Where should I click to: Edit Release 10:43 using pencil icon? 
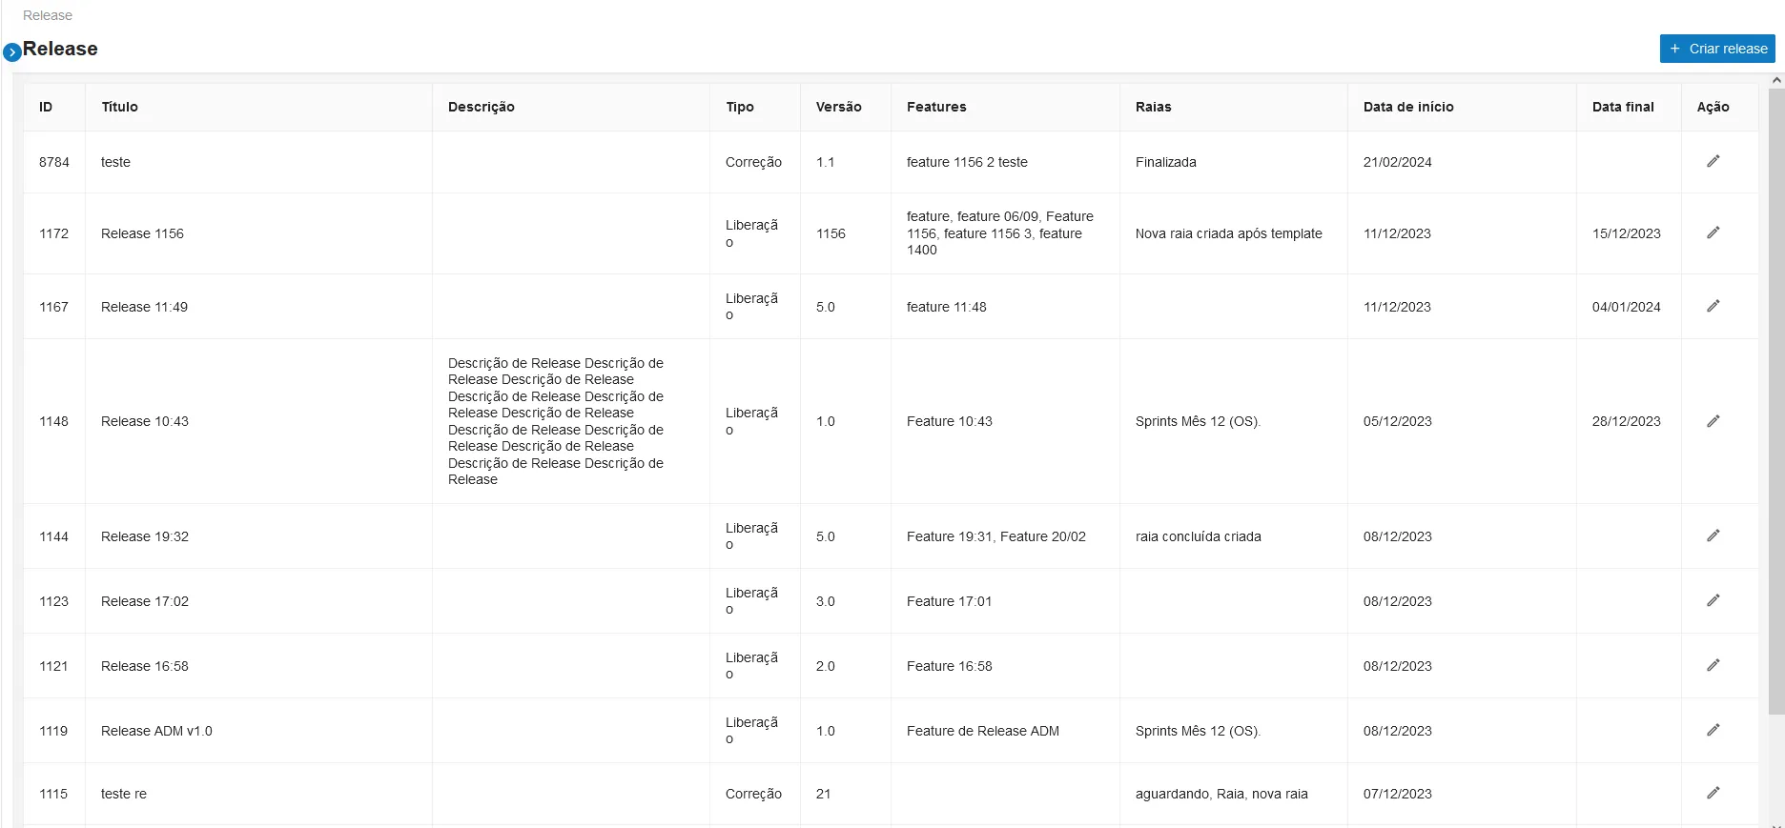(1713, 421)
